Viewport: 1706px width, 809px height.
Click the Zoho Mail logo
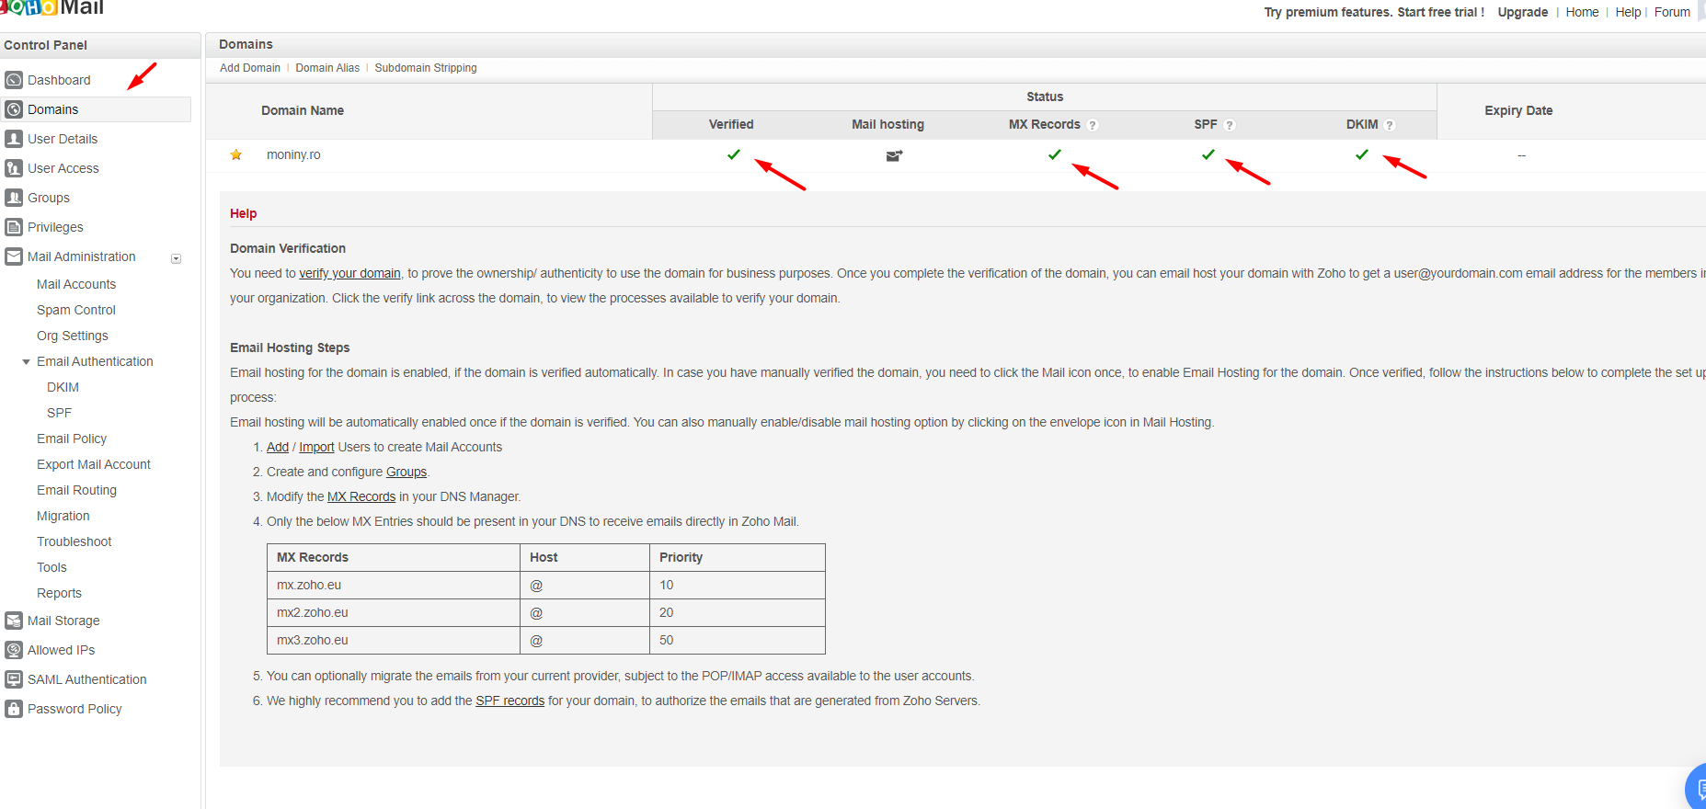click(52, 8)
